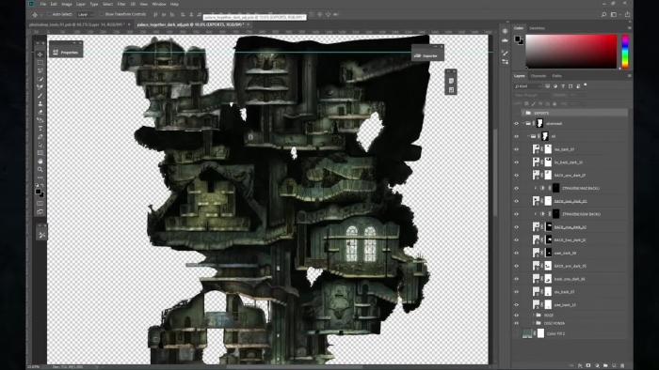Image resolution: width=659 pixels, height=370 pixels.
Task: Expand the EXPORTS group
Action: coord(523,113)
